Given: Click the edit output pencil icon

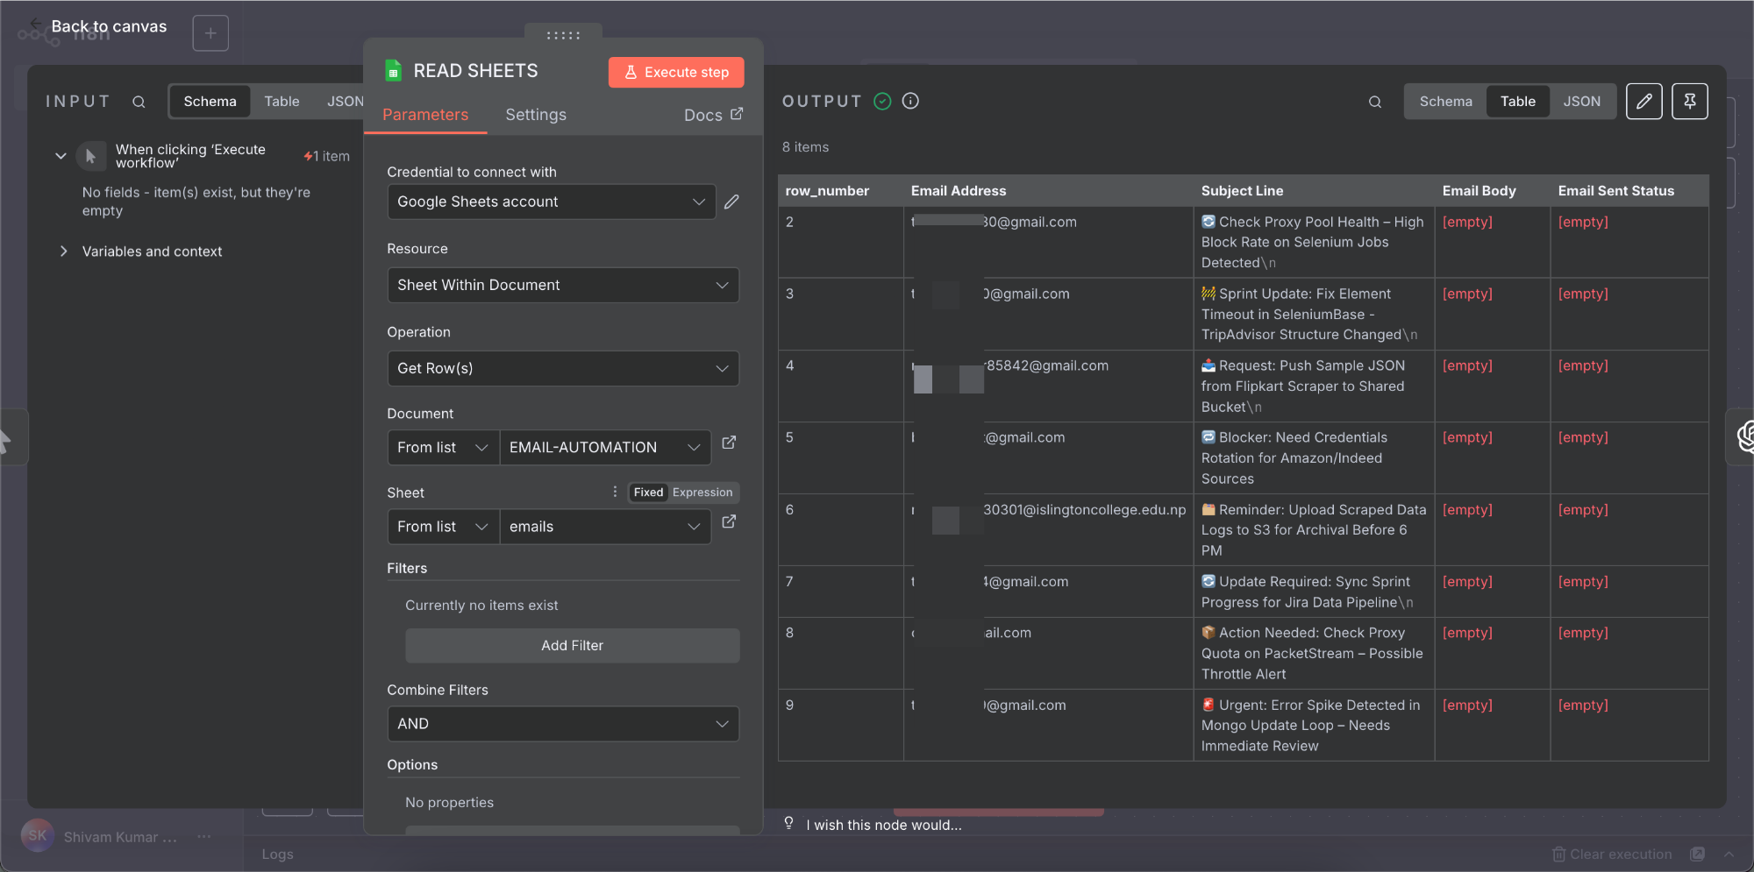Looking at the screenshot, I should click(1643, 102).
